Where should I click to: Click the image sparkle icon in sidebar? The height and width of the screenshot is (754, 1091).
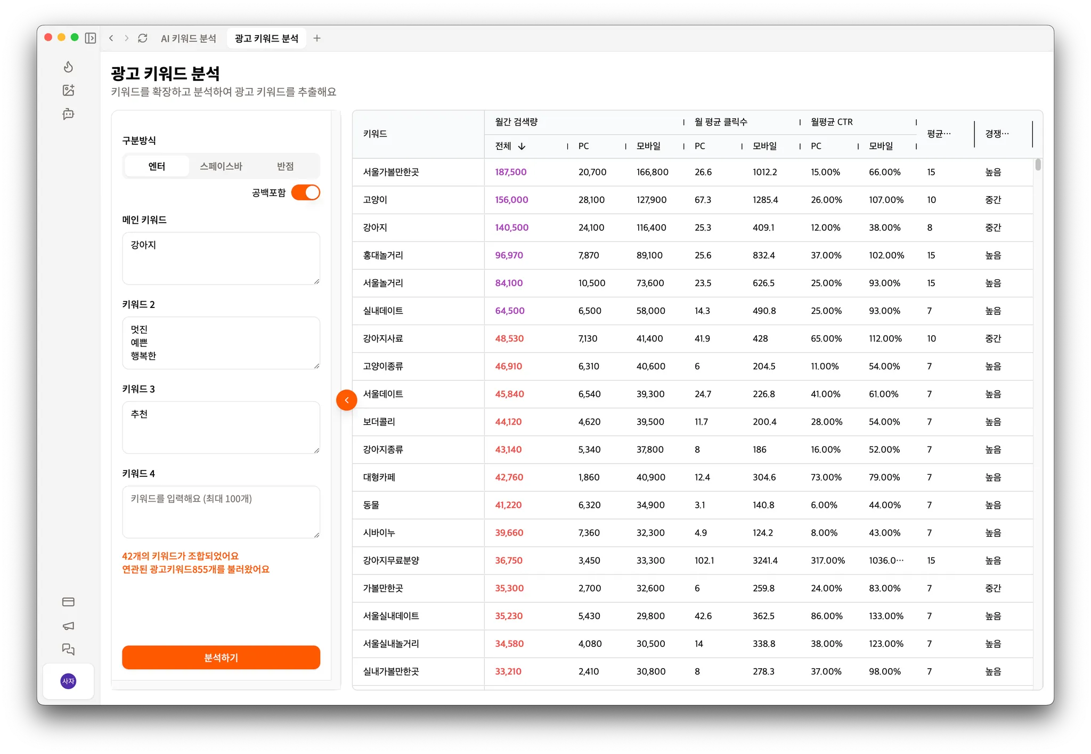[x=68, y=90]
